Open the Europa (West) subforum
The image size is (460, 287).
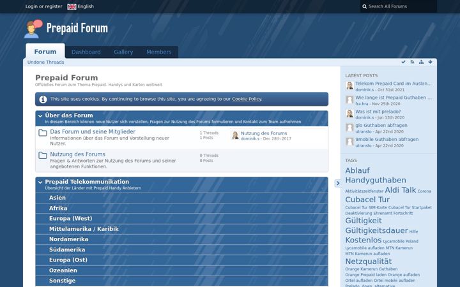click(x=71, y=219)
